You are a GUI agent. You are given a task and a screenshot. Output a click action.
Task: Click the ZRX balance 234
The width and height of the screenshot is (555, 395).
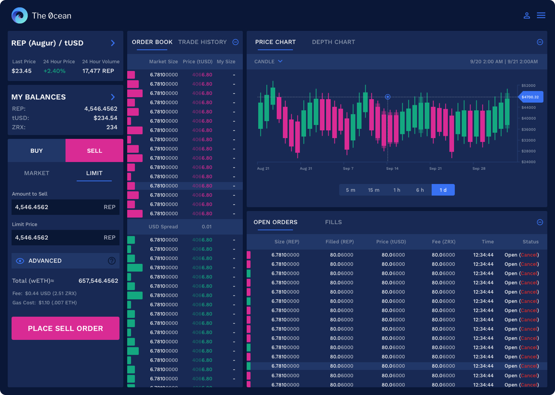[x=112, y=127]
